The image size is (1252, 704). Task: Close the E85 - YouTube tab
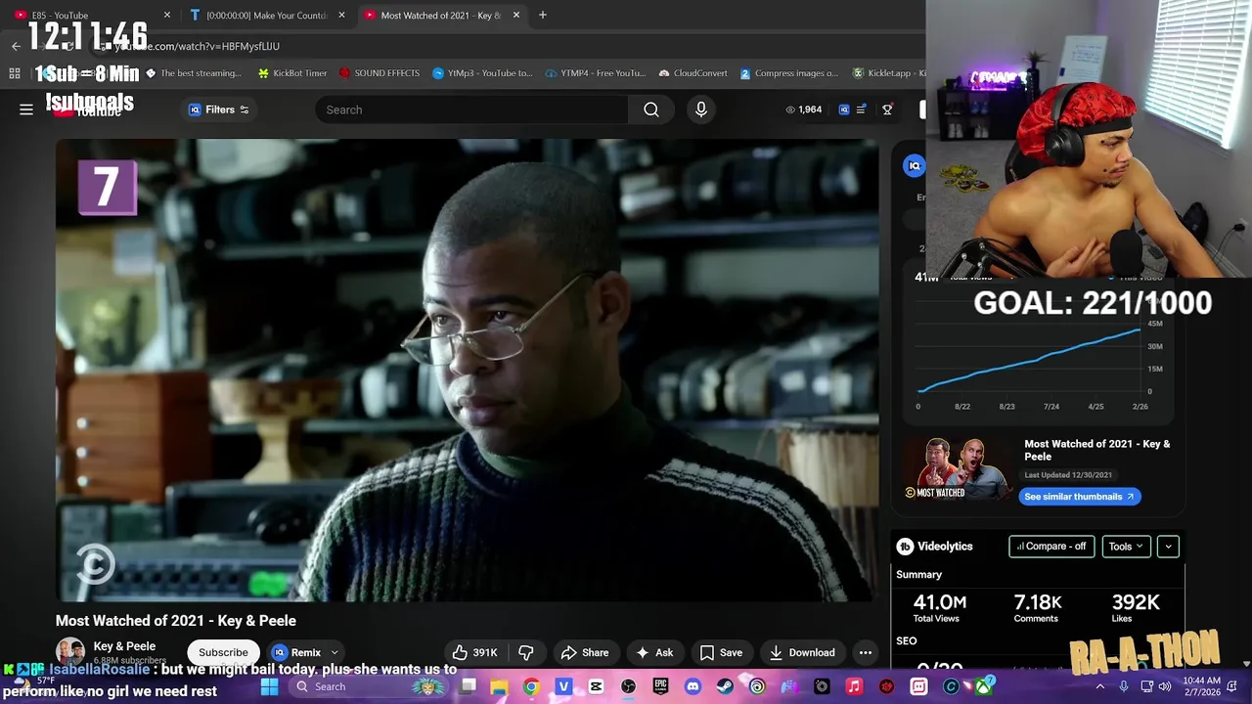point(166,15)
